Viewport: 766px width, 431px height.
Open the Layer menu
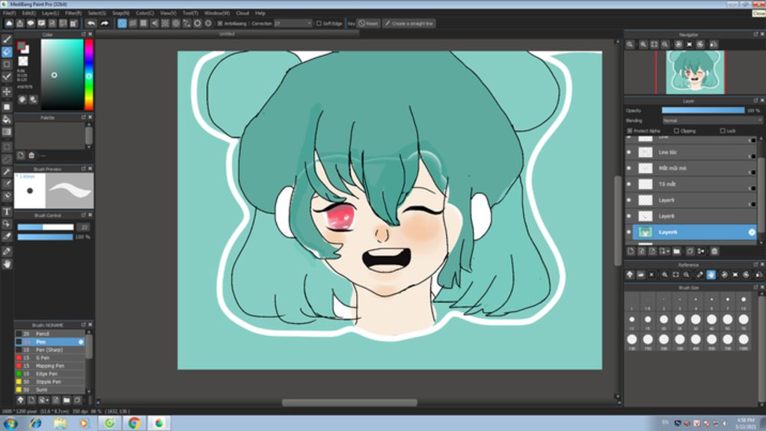(x=50, y=13)
